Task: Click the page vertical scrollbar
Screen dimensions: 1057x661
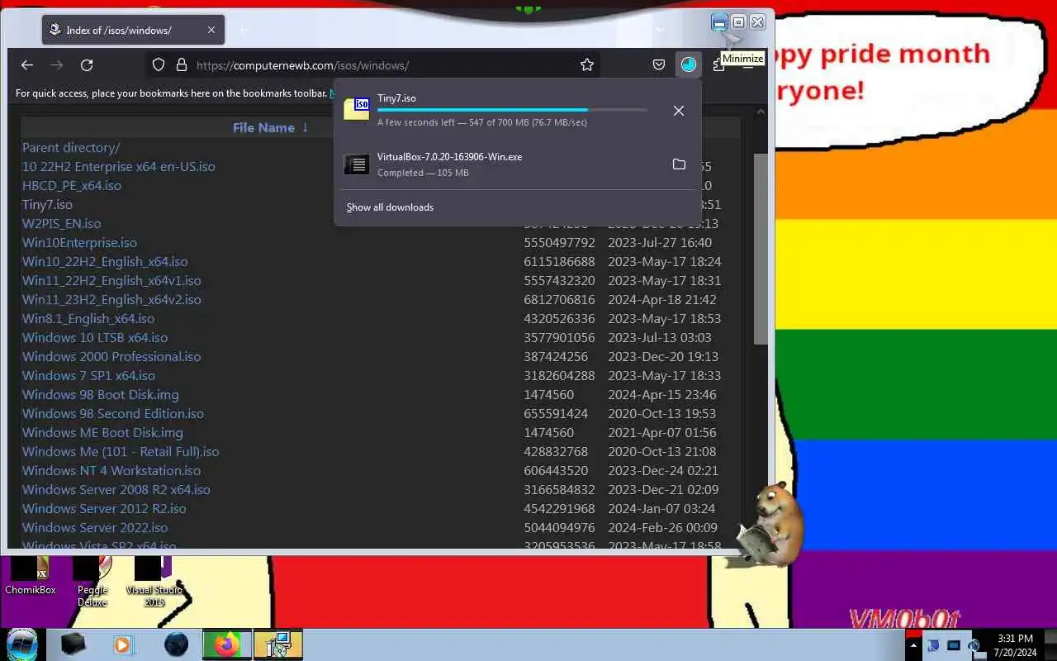Action: click(761, 248)
